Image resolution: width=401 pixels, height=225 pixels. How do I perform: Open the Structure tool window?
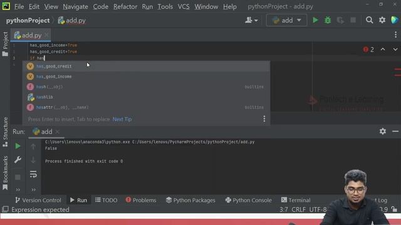[x=5, y=132]
